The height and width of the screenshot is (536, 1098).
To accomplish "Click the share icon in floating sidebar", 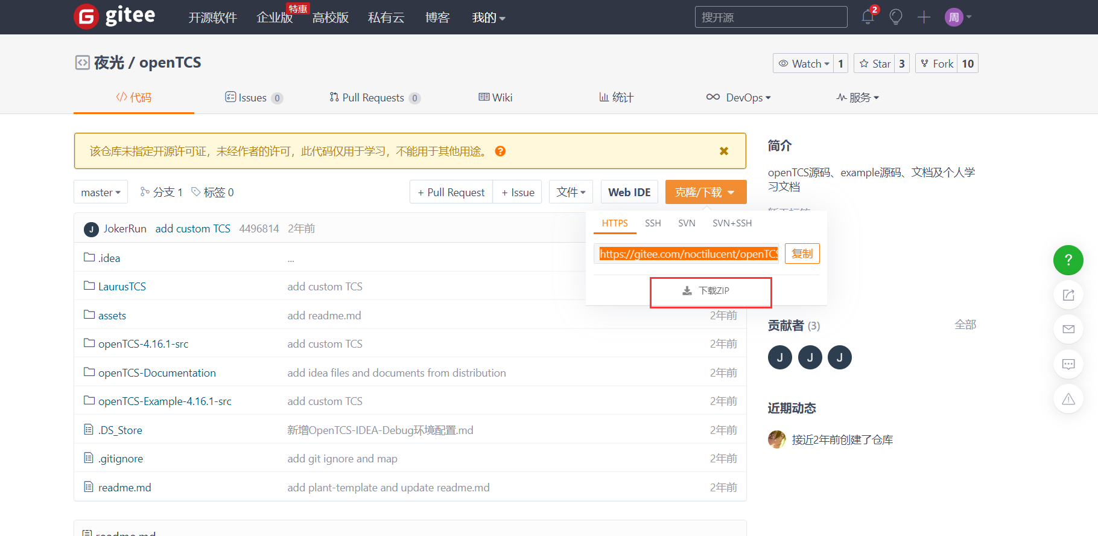I will (1068, 295).
